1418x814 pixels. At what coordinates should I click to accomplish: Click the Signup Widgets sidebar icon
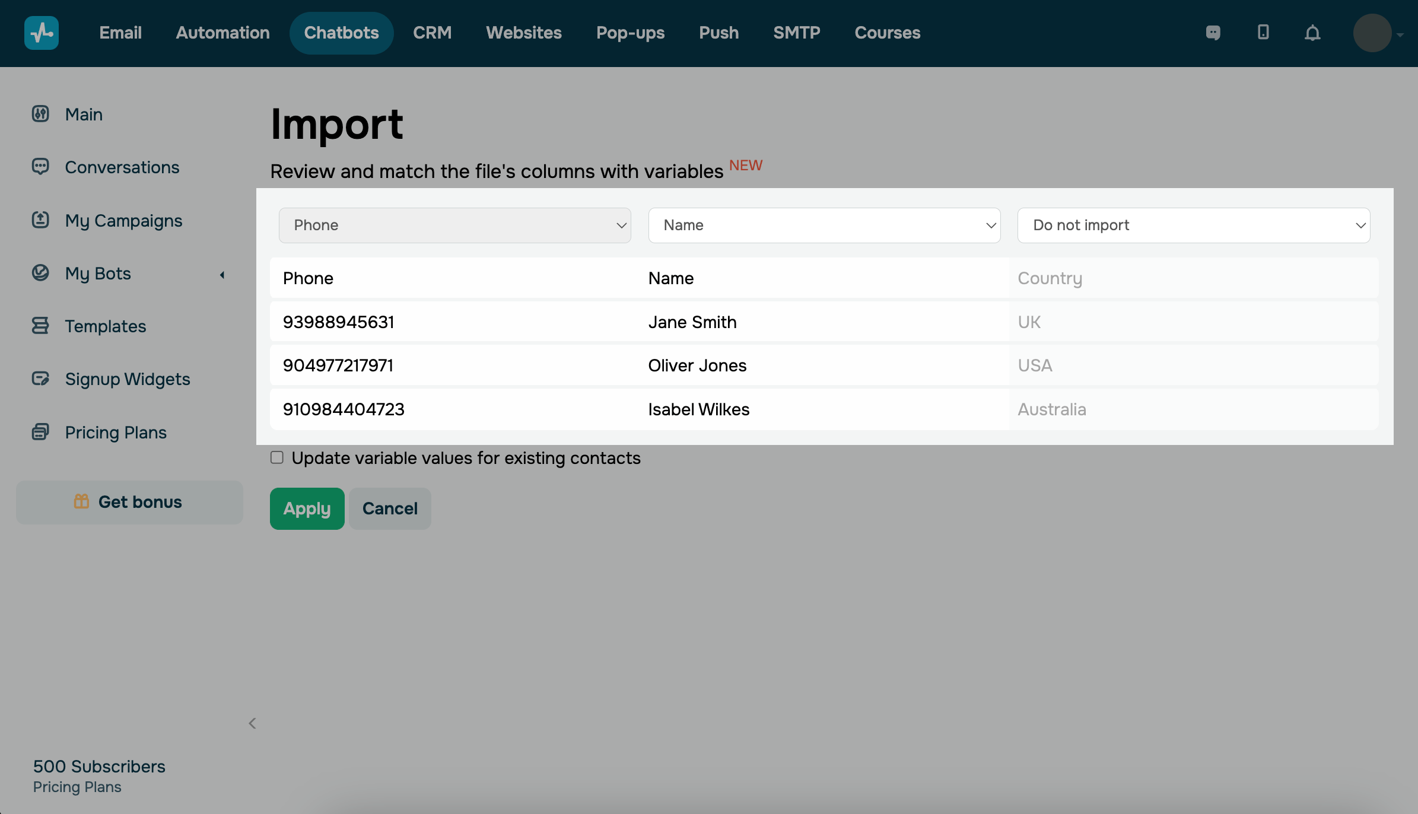point(40,379)
